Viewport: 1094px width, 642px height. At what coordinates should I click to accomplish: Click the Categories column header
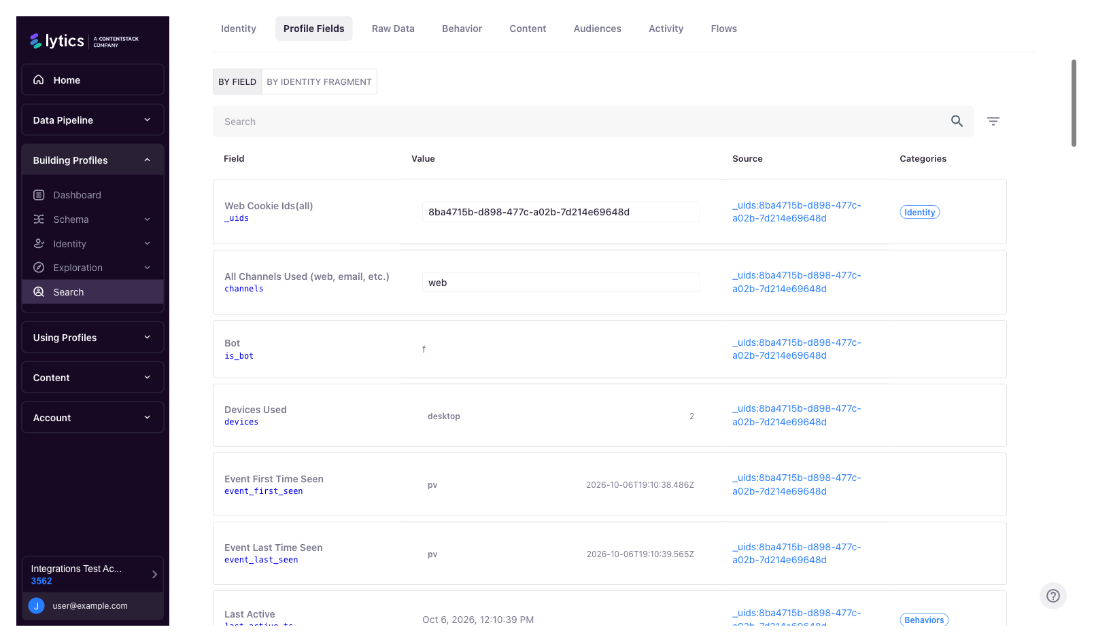tap(923, 158)
